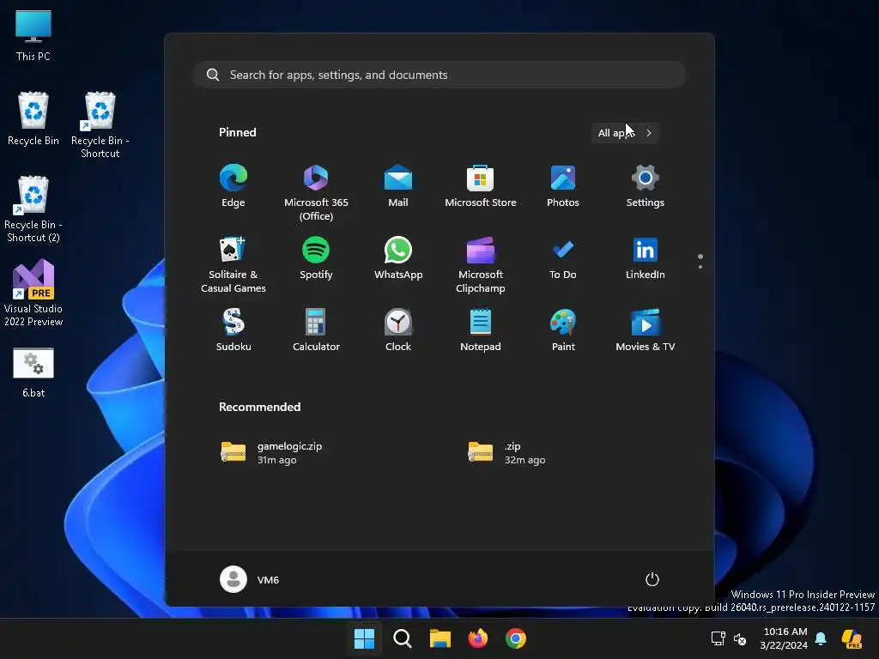
Task: Open the network status tray icon
Action: [x=718, y=638]
